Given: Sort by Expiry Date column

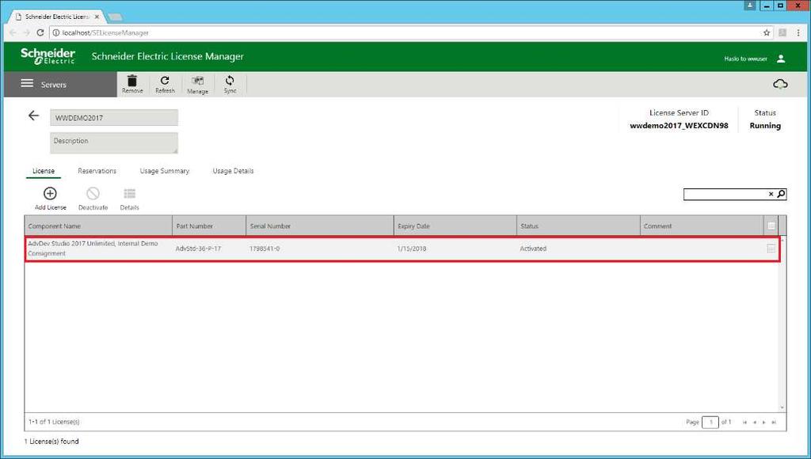Looking at the screenshot, I should tap(455, 226).
